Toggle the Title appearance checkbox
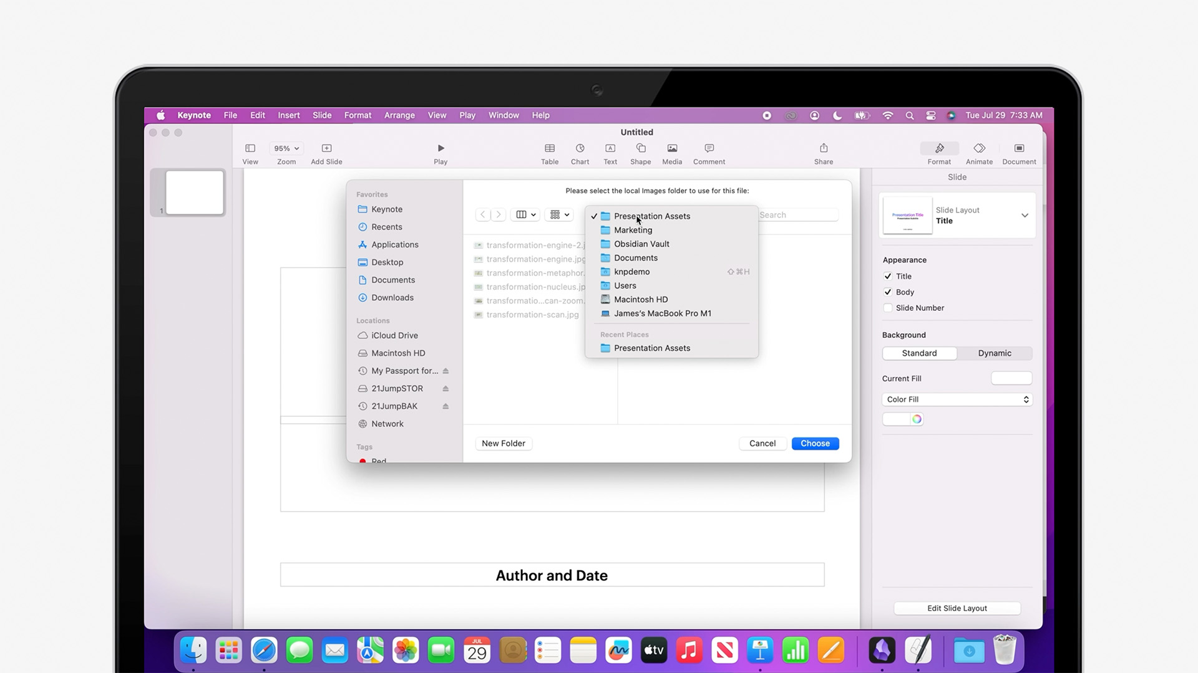This screenshot has width=1198, height=673. click(887, 276)
